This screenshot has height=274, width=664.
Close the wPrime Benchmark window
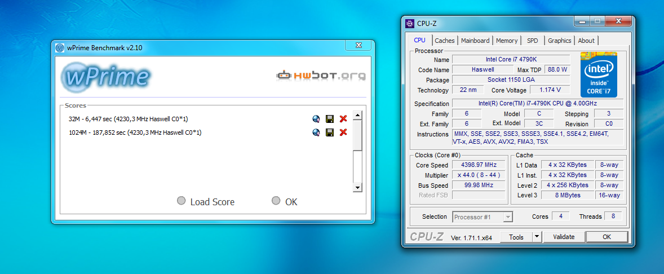coord(358,45)
